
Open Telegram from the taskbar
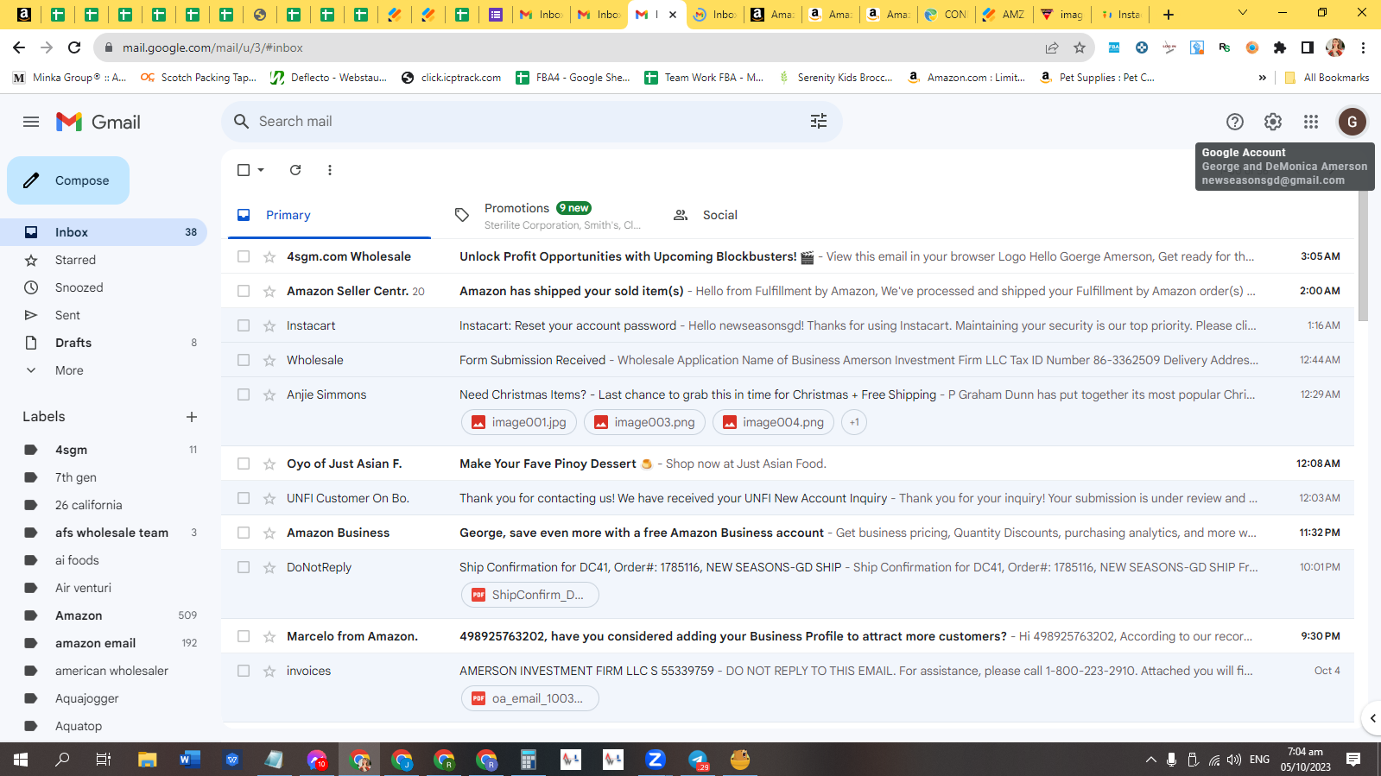point(698,760)
